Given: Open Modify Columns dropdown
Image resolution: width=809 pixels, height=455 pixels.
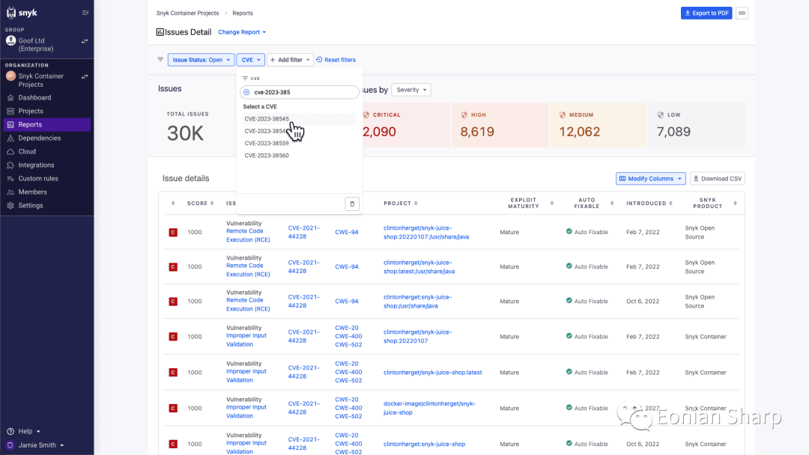Looking at the screenshot, I should (651, 179).
